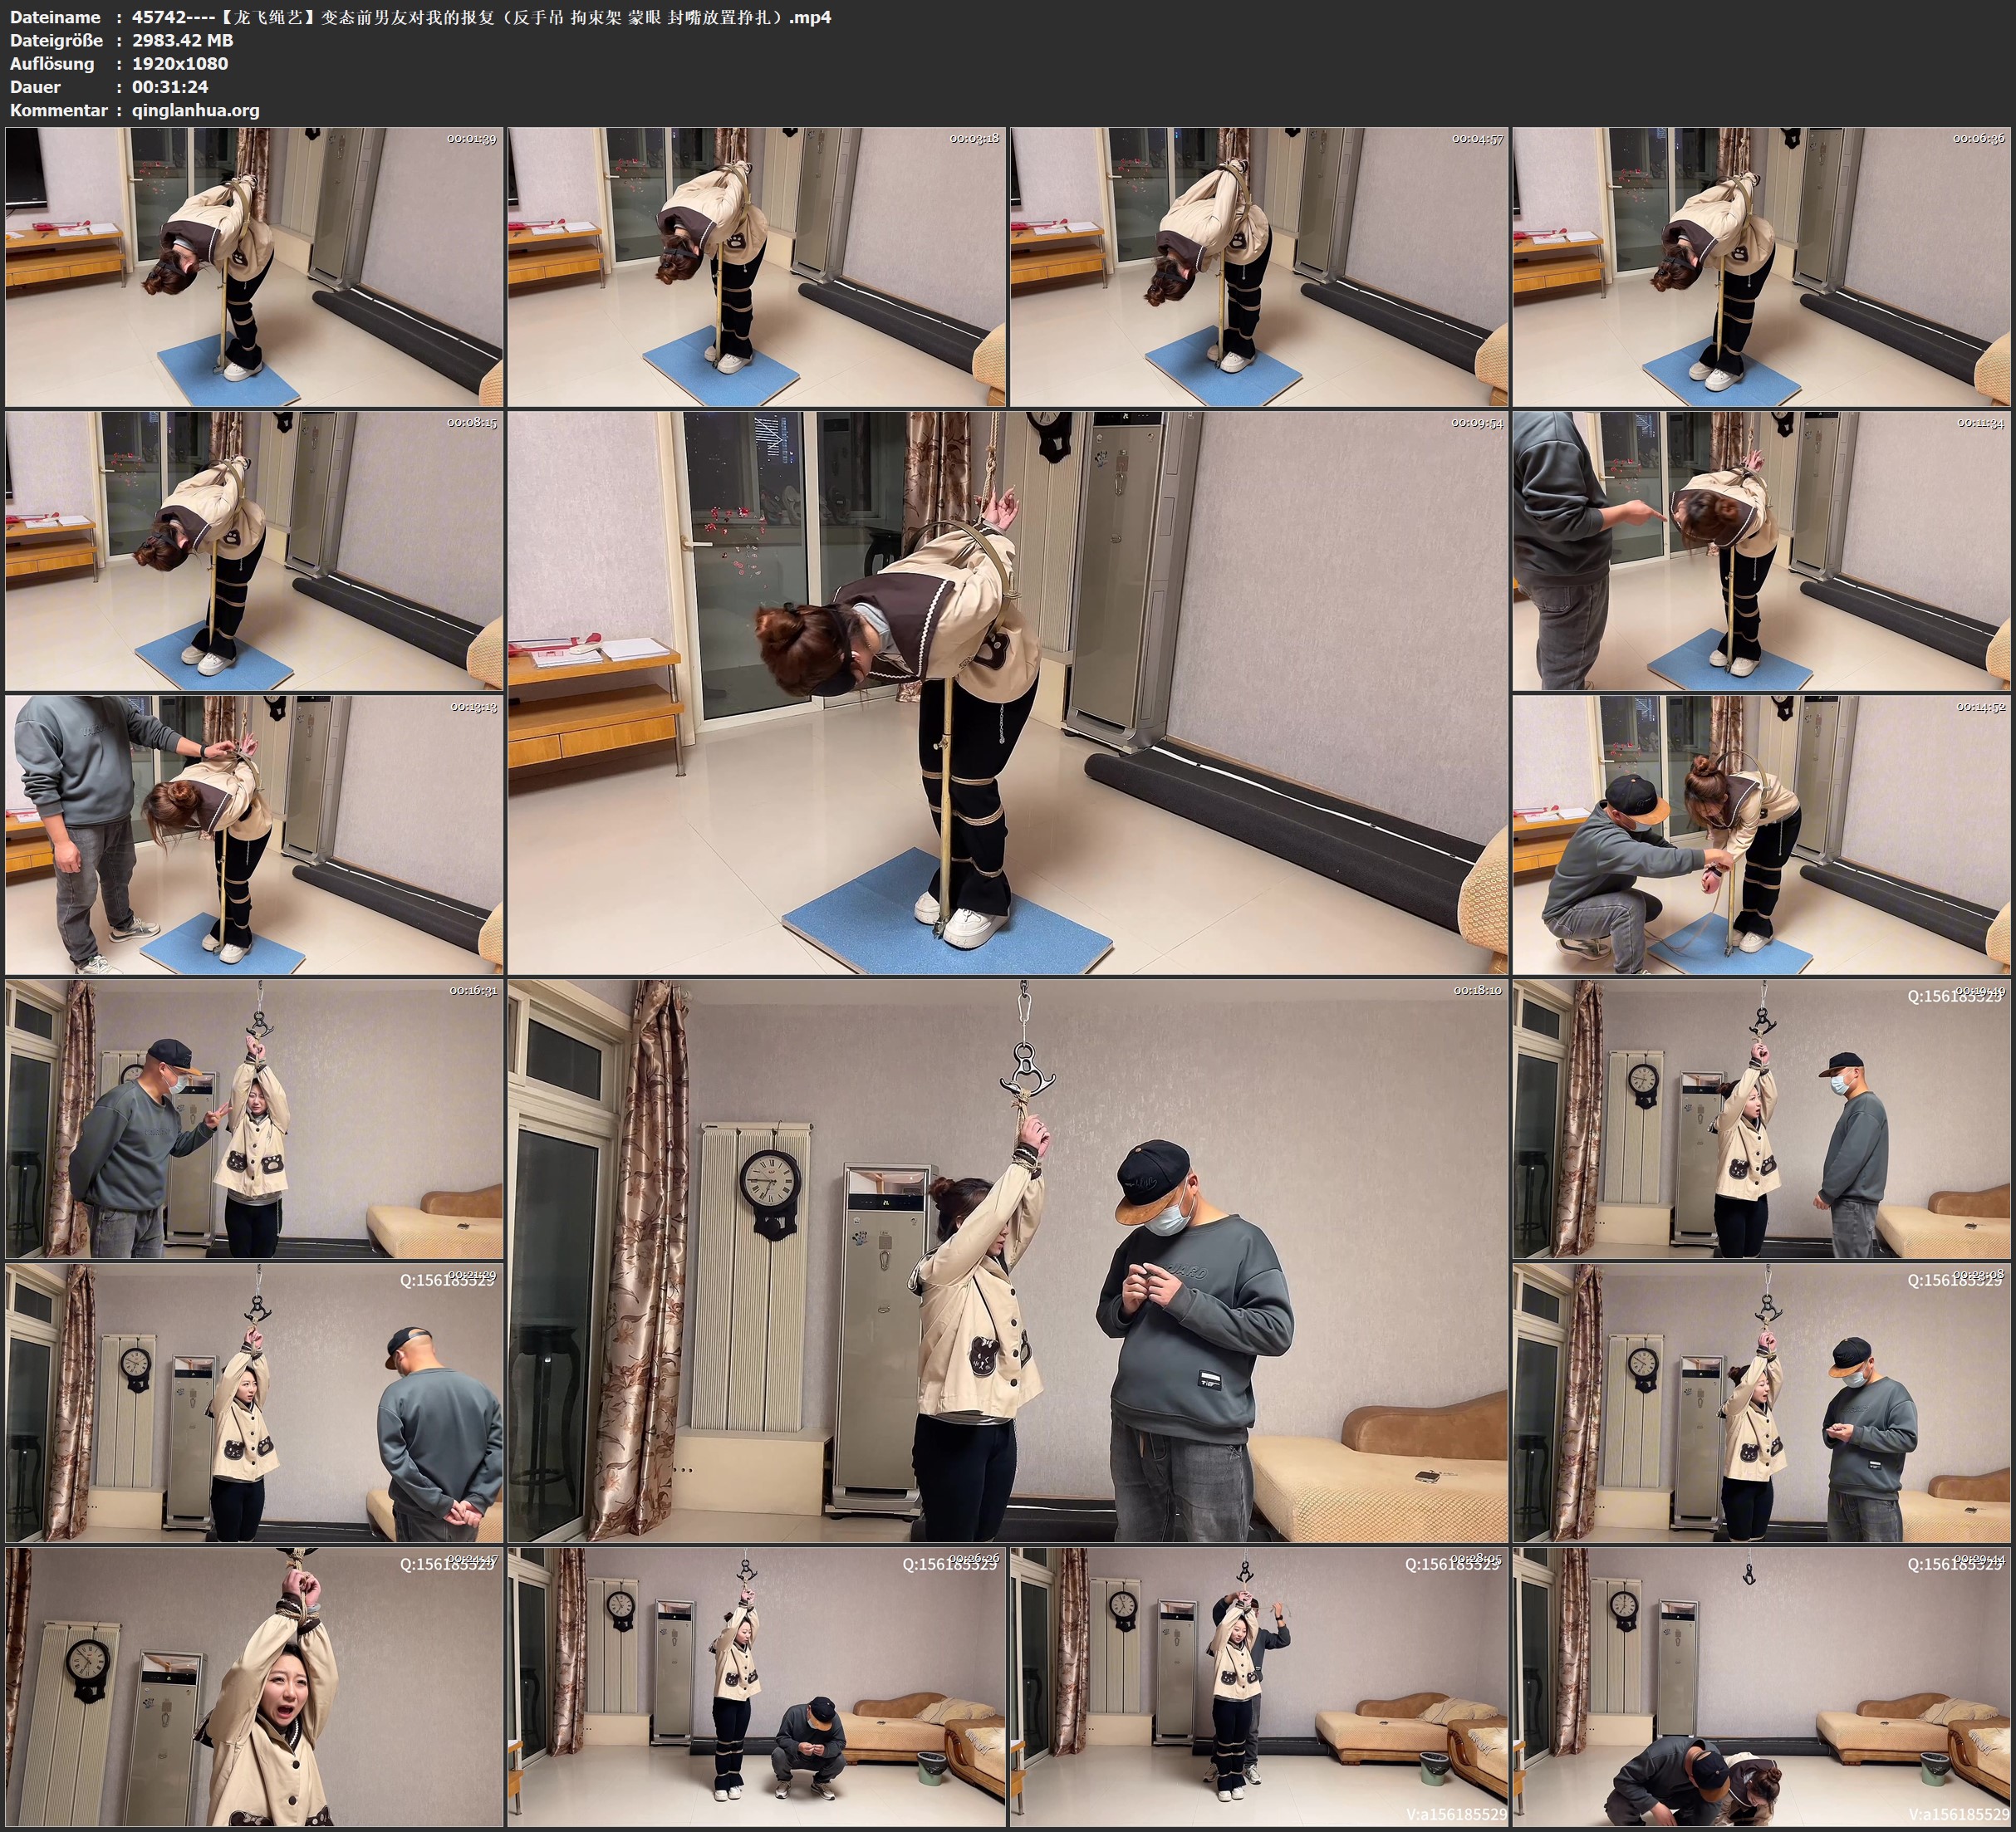Viewport: 2016px width, 1832px height.
Task: Click the 1920x1080 resolution value
Action: click(180, 63)
